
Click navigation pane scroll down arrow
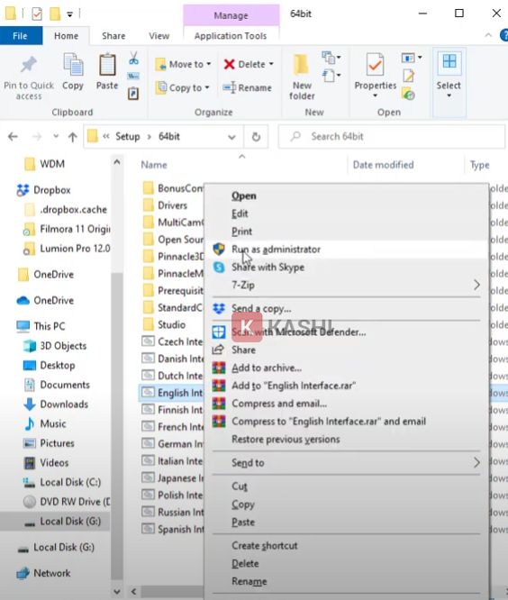(117, 592)
